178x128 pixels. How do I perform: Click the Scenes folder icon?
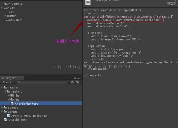click(5, 107)
